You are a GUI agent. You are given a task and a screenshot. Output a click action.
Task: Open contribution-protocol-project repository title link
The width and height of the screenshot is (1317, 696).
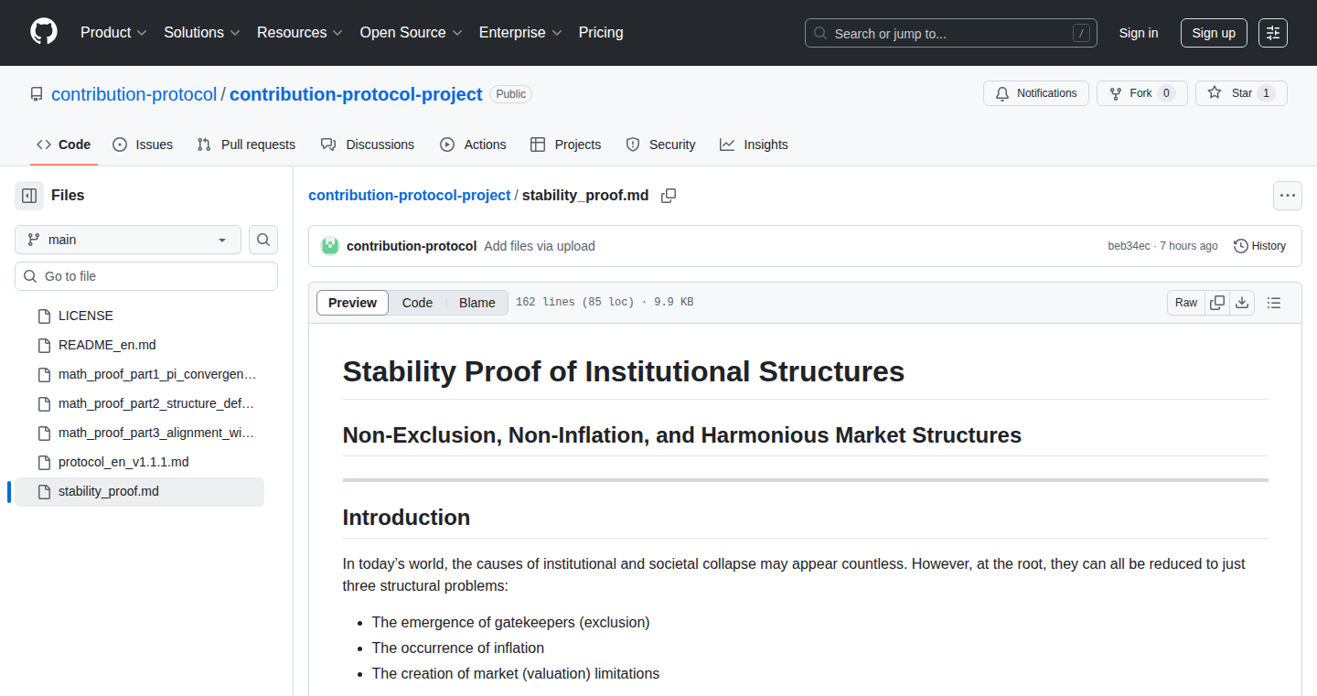(x=356, y=94)
